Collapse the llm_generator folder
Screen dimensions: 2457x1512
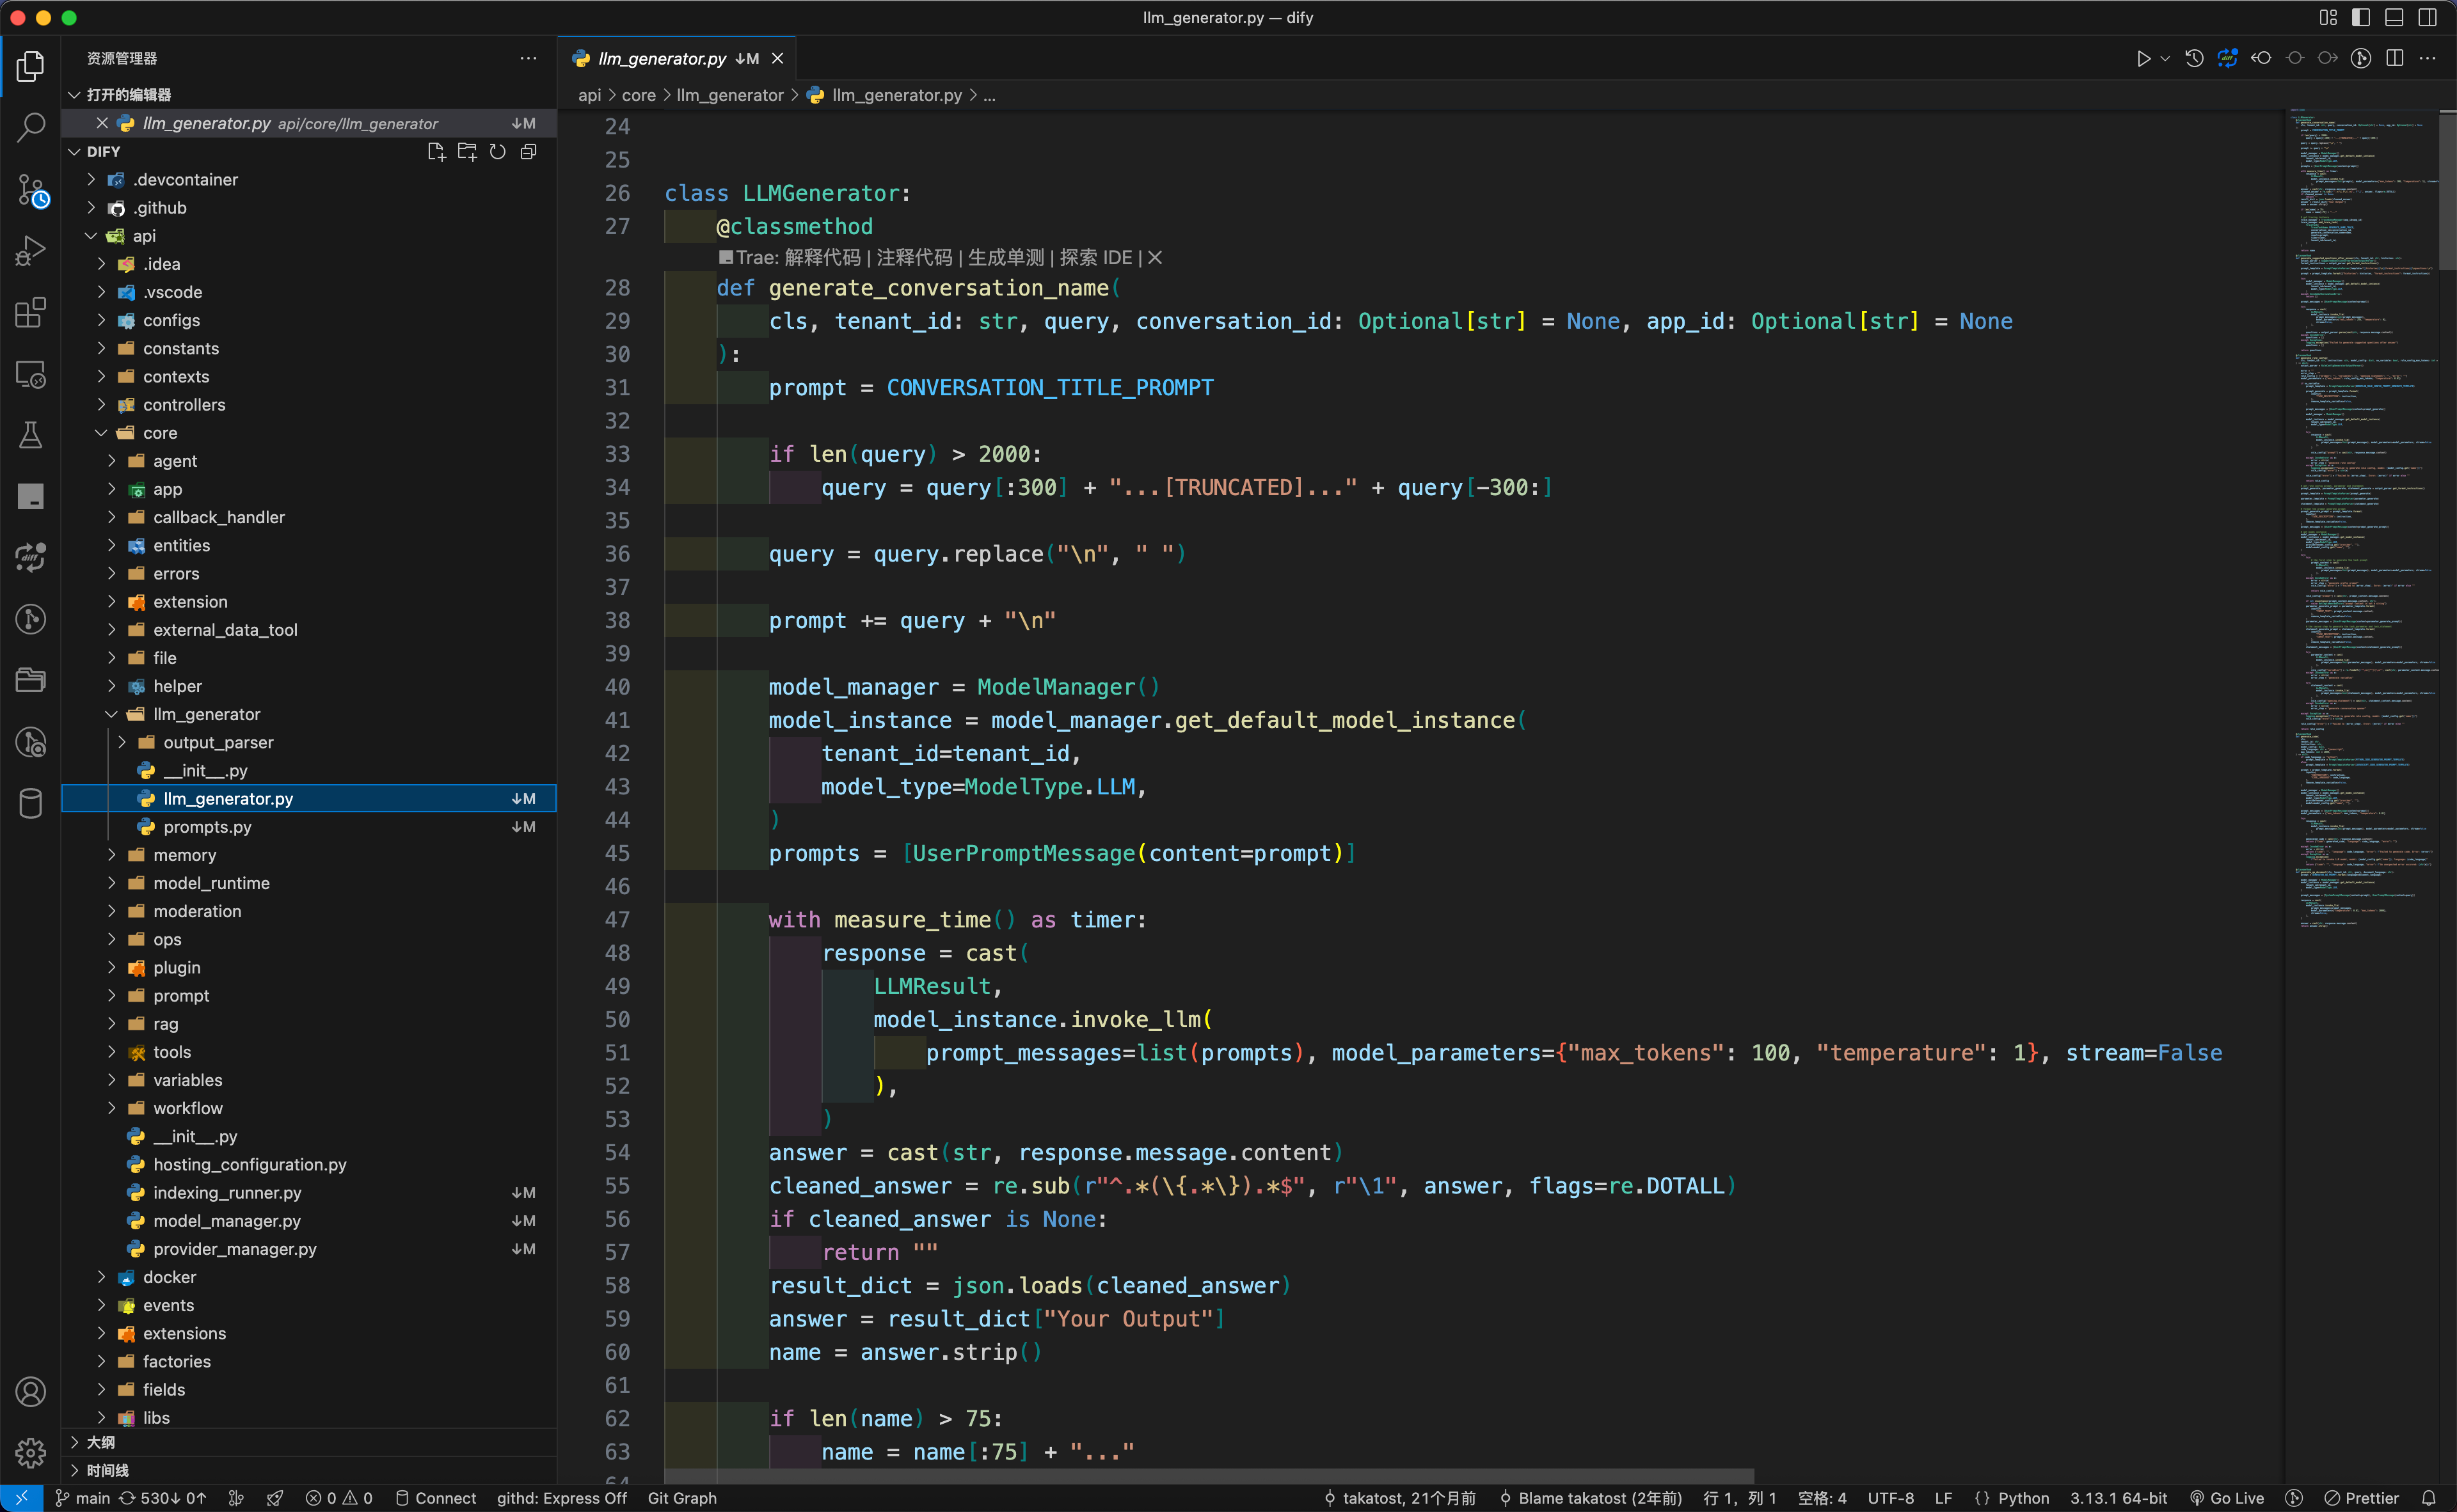(206, 714)
